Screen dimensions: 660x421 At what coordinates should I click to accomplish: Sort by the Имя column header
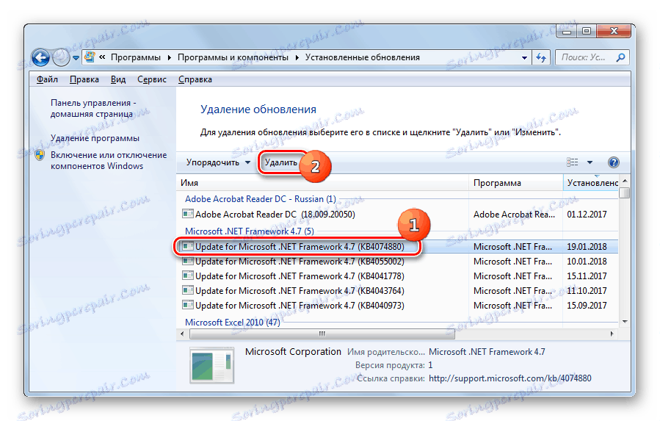pyautogui.click(x=322, y=183)
